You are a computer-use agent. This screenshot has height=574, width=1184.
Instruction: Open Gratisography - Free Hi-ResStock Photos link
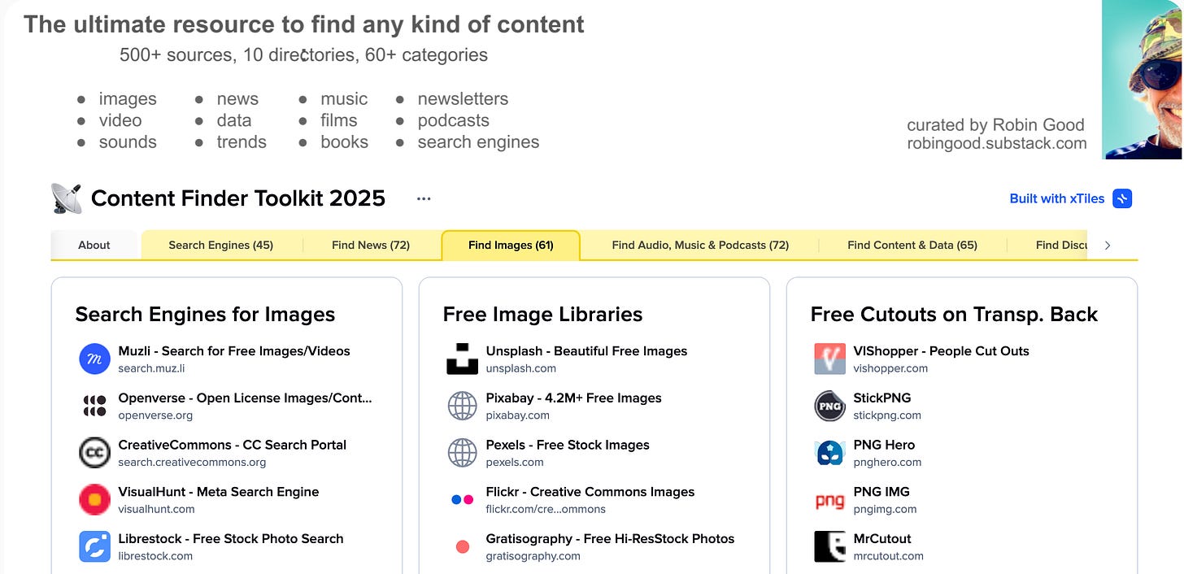coord(610,539)
